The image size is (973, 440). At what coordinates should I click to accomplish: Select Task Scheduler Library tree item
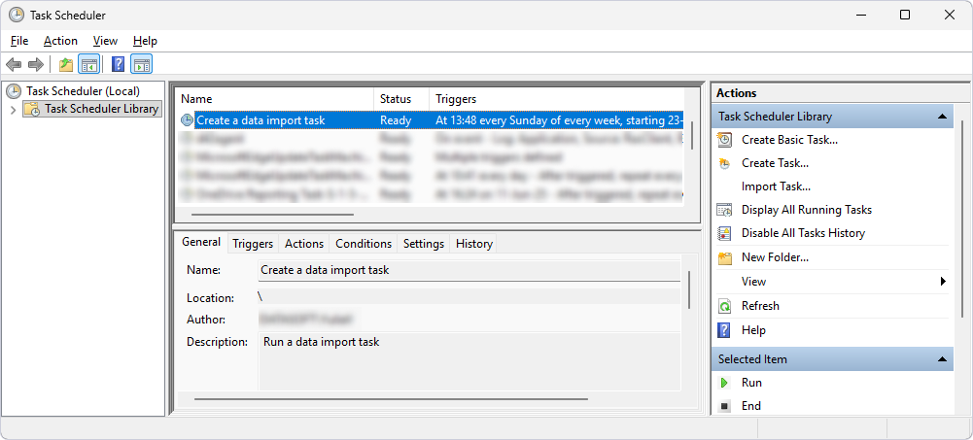[102, 109]
